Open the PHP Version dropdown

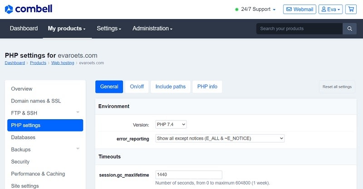point(171,125)
